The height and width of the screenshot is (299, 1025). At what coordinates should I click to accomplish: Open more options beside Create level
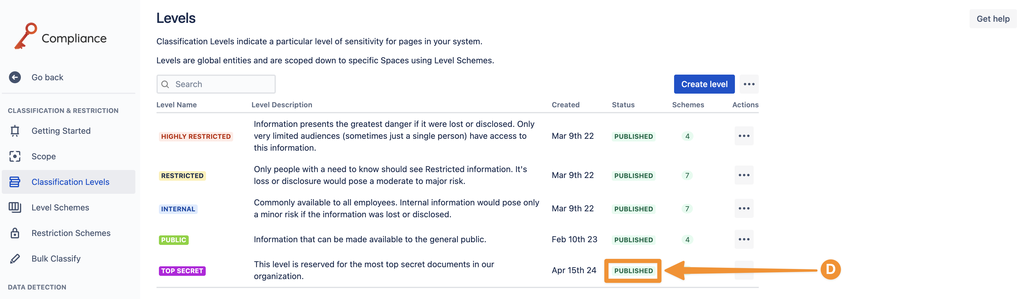(x=749, y=84)
